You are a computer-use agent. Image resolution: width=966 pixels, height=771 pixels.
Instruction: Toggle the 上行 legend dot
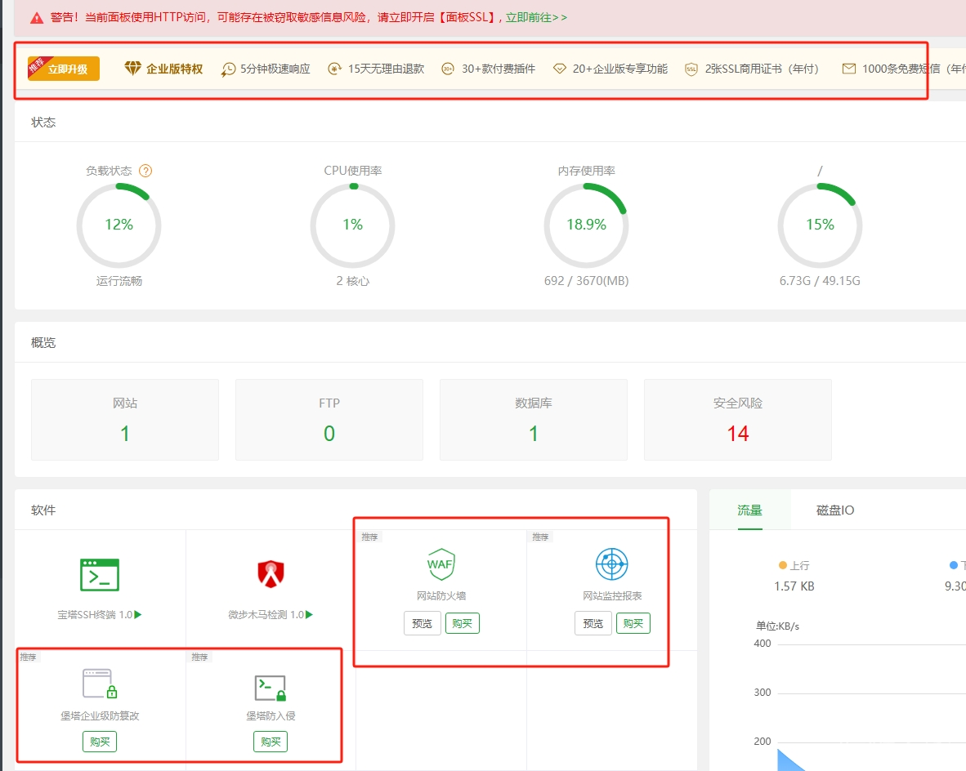783,565
